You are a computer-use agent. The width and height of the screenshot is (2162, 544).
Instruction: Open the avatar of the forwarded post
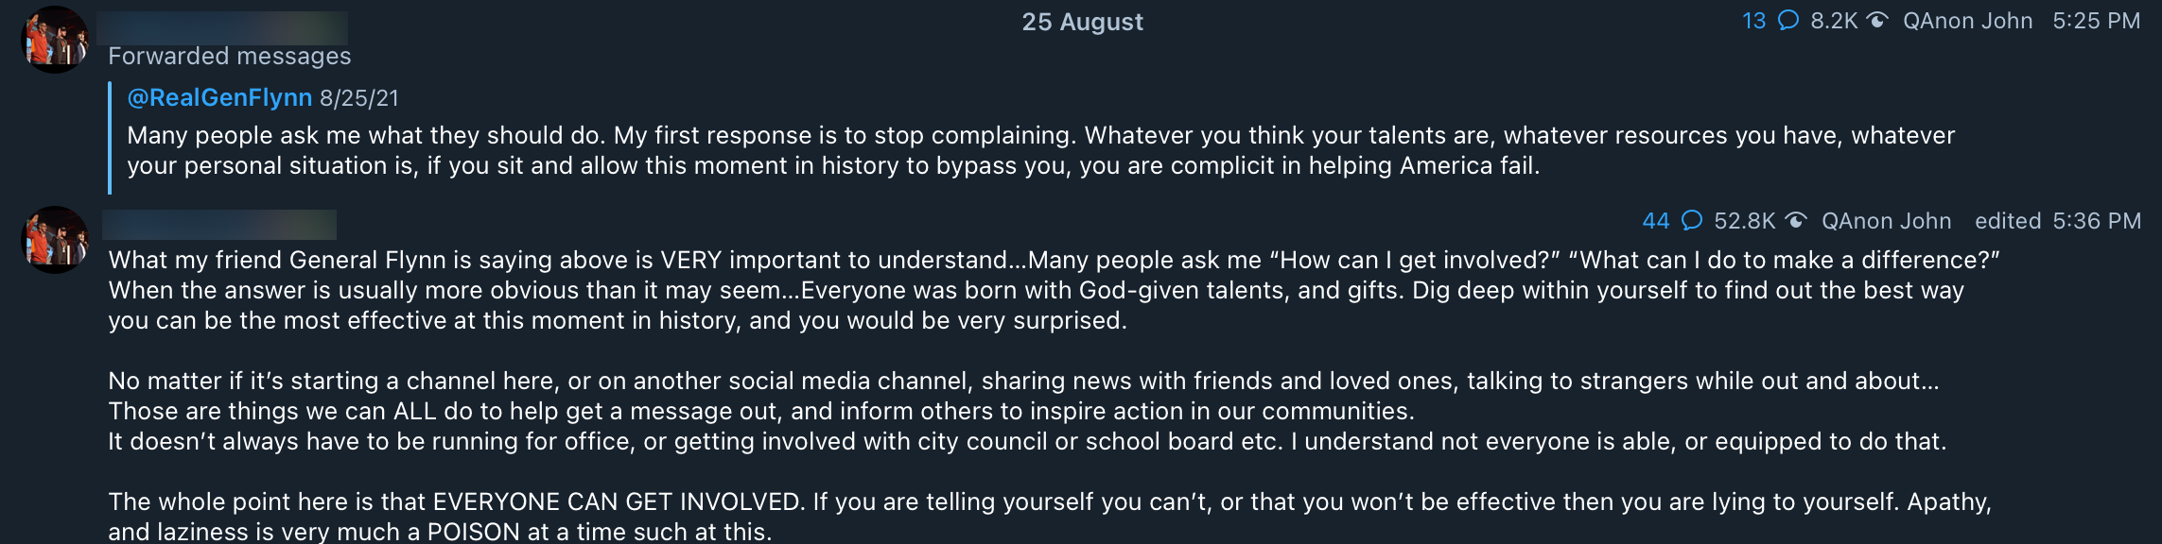point(55,40)
